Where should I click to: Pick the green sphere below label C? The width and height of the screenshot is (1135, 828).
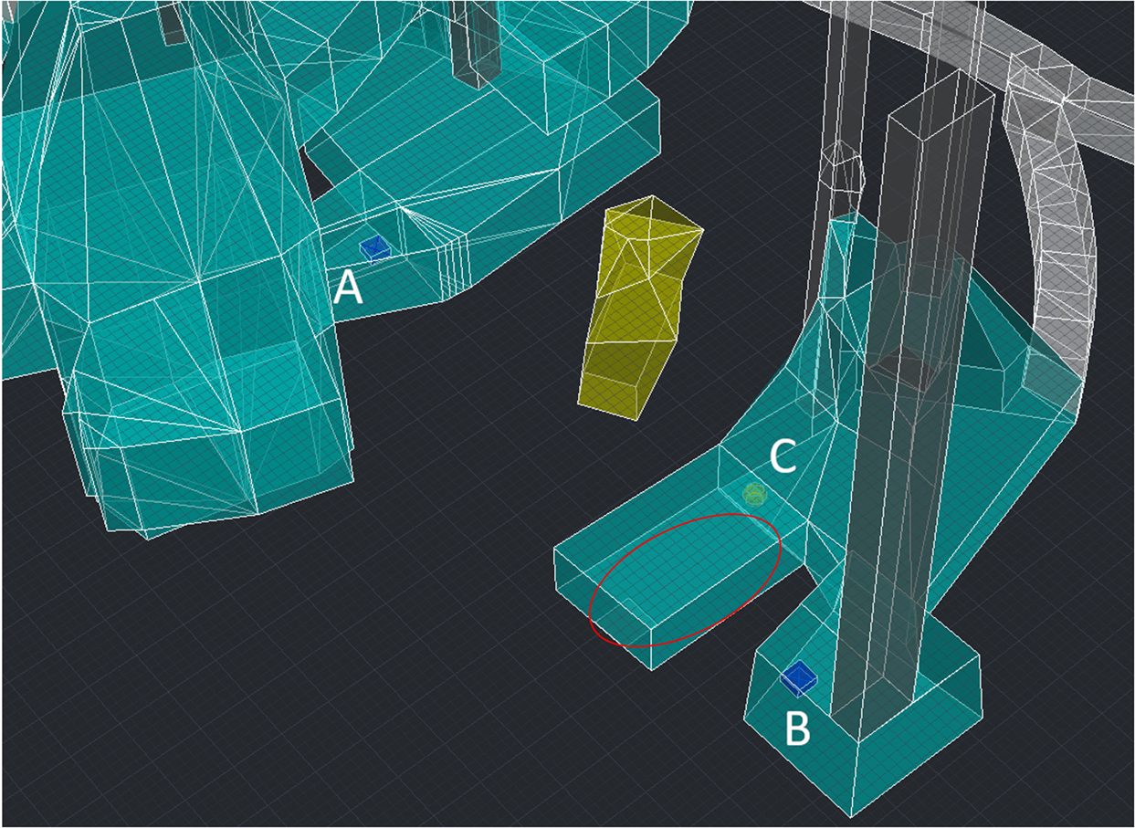(753, 494)
